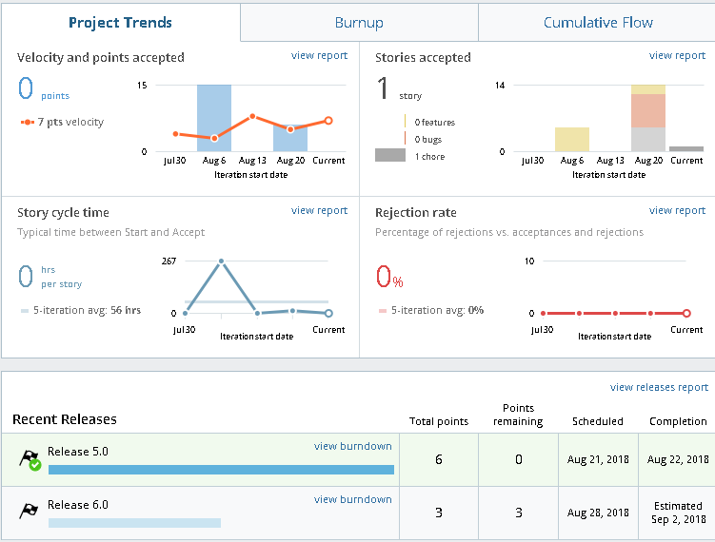
Task: Open the view releases report link
Action: 659,387
